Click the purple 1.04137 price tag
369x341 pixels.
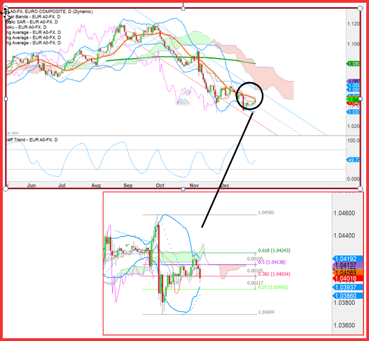(x=348, y=265)
